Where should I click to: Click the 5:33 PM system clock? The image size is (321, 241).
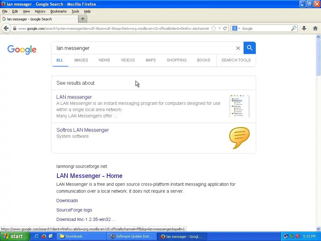(309, 236)
